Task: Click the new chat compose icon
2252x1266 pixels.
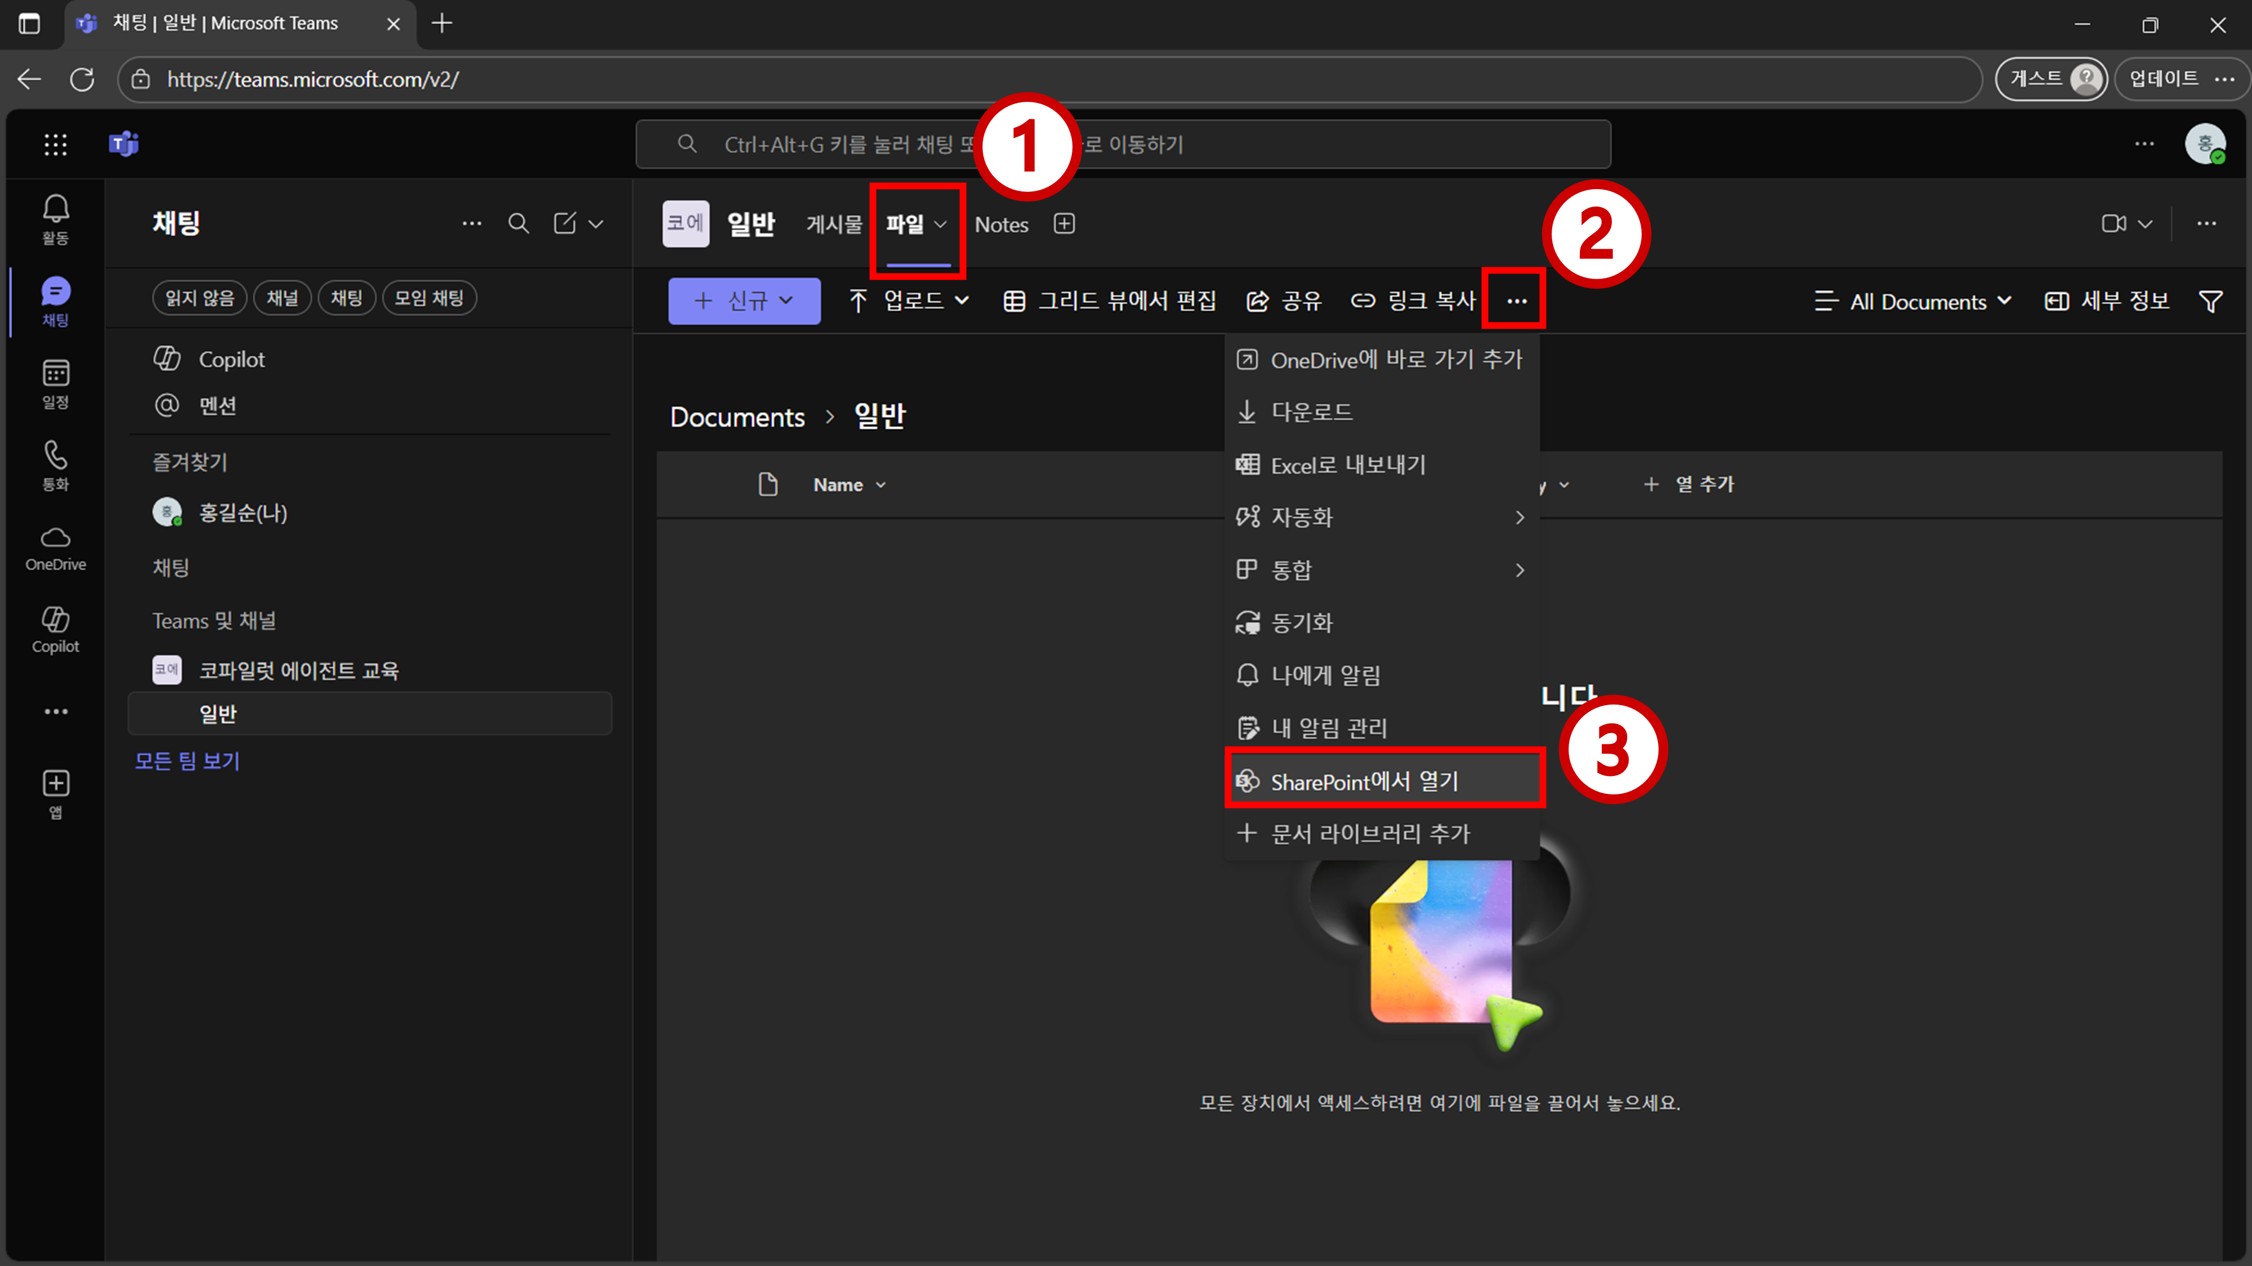Action: [x=565, y=224]
